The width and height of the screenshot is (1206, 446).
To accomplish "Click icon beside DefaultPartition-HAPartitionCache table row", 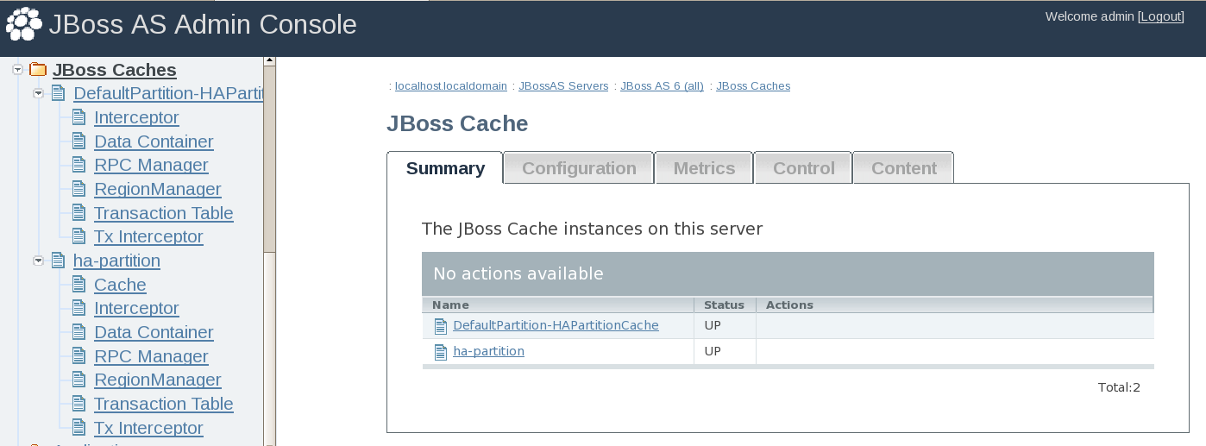I will 440,326.
